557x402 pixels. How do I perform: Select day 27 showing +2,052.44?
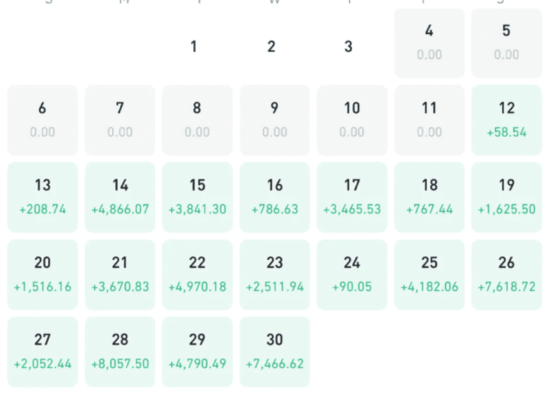[42, 352]
